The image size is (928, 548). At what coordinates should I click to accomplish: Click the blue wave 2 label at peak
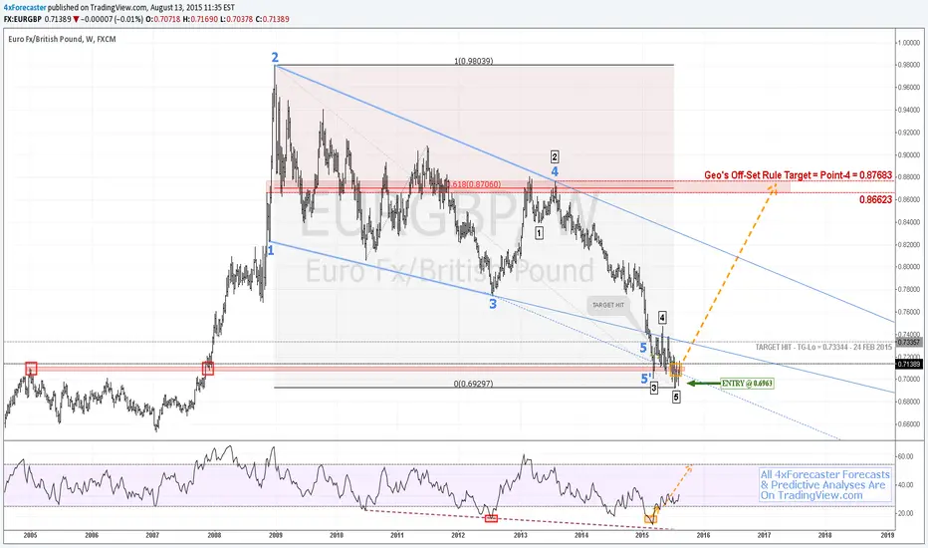(275, 58)
